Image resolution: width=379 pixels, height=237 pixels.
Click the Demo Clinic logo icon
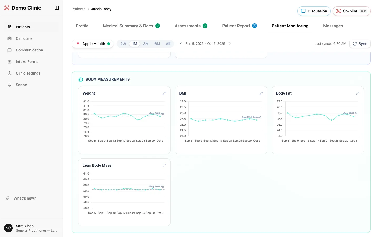pos(7,8)
